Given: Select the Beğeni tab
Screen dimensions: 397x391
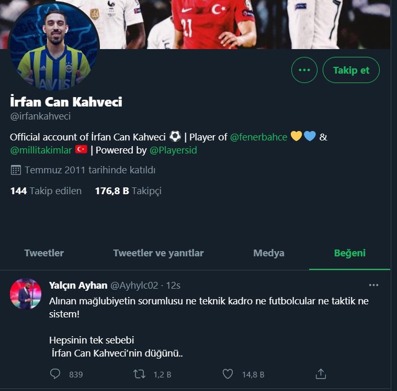Looking at the screenshot, I should point(349,253).
